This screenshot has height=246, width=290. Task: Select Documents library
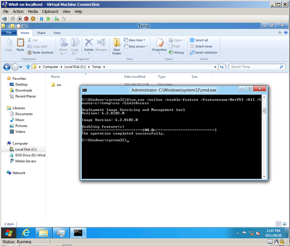[x=21, y=114]
